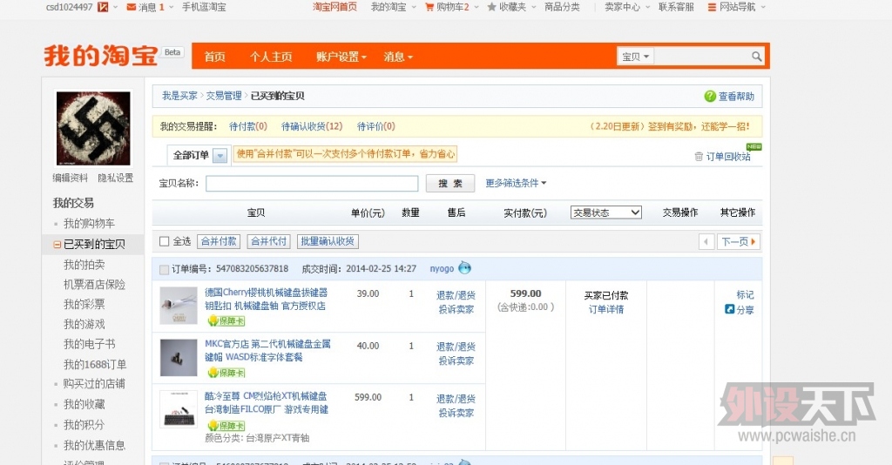Viewport: 892px width, 465px height.
Task: Open 手机逛淘宝 in top bar
Action: (x=204, y=7)
